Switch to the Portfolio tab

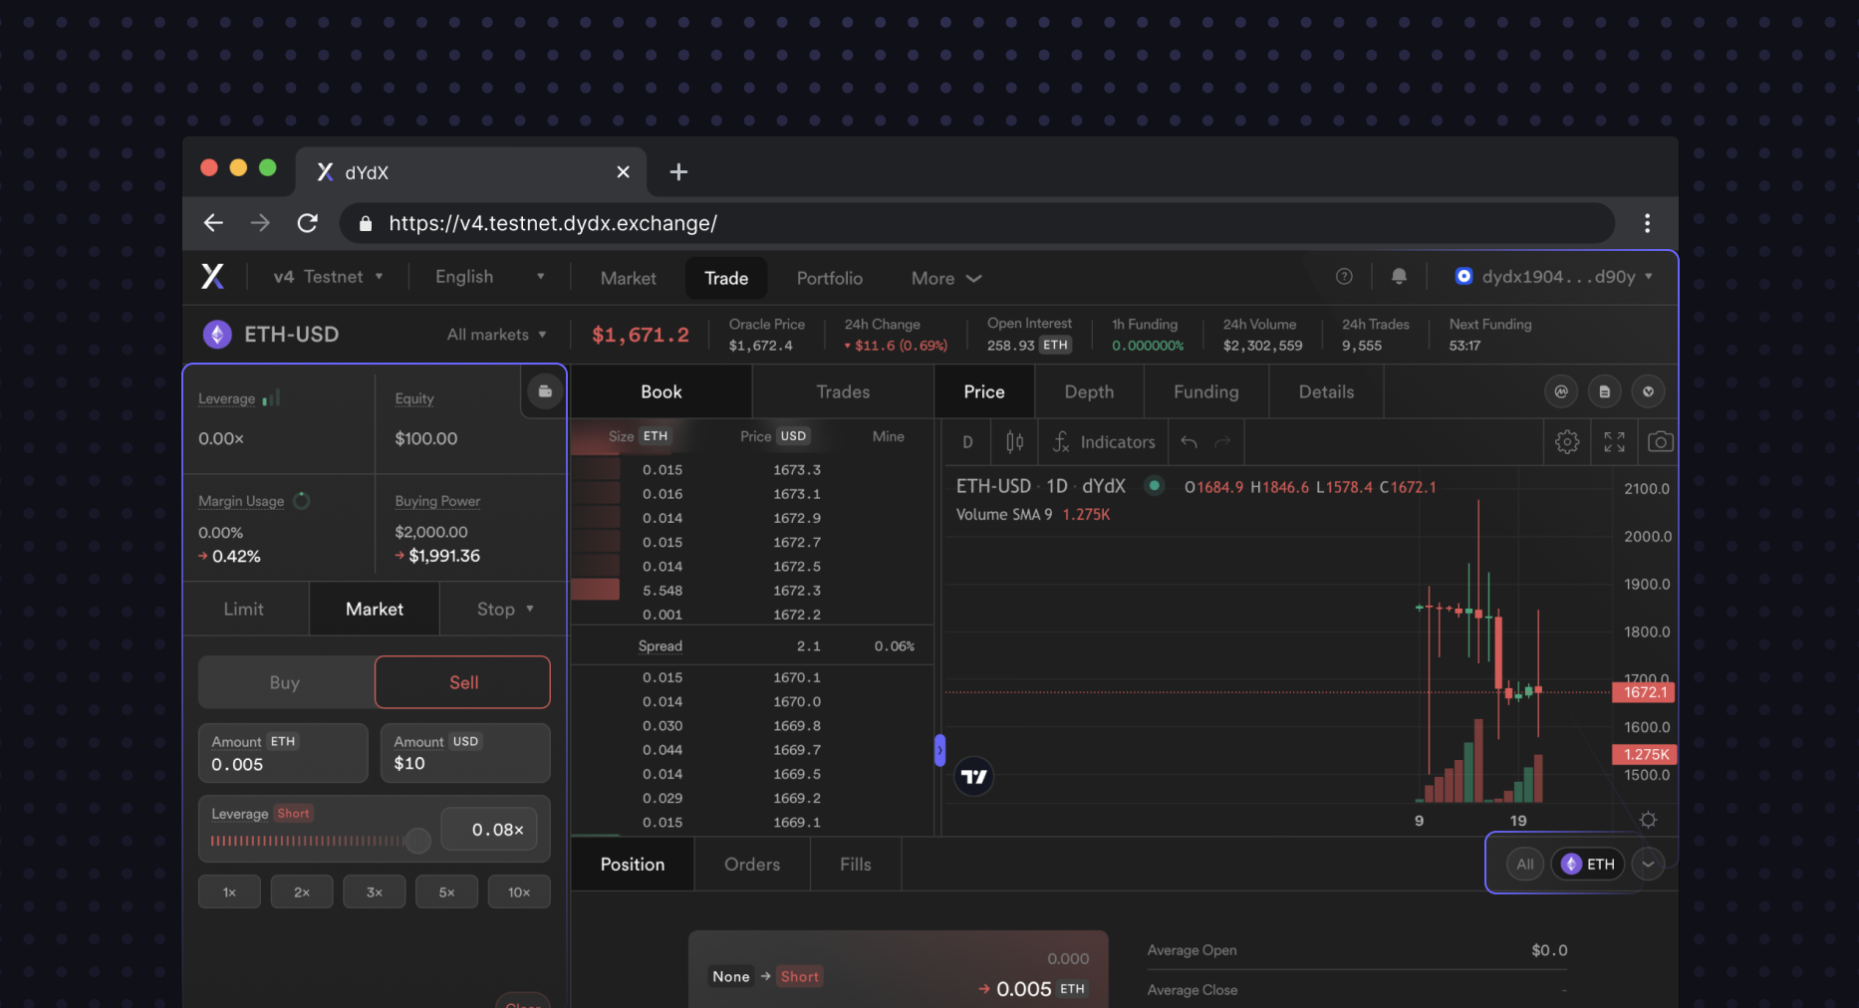(830, 278)
